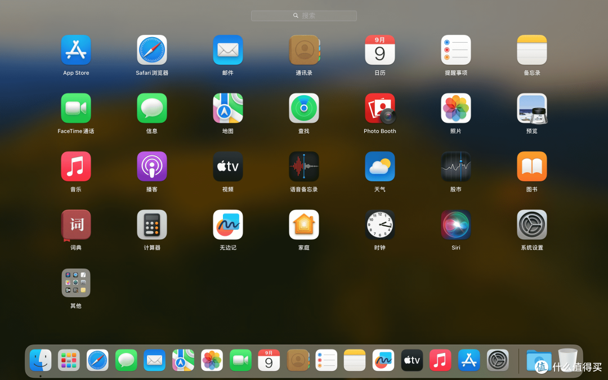
Task: Open 查找 app
Action: pyautogui.click(x=304, y=108)
